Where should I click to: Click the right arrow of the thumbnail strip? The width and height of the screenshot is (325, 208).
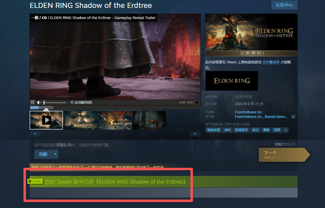click(x=195, y=134)
